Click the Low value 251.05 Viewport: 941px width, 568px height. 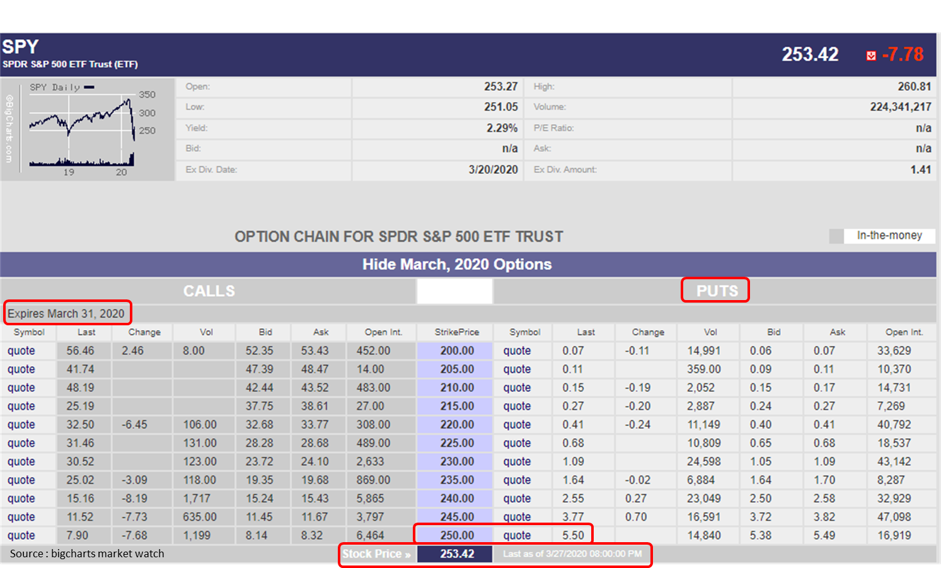click(x=501, y=107)
